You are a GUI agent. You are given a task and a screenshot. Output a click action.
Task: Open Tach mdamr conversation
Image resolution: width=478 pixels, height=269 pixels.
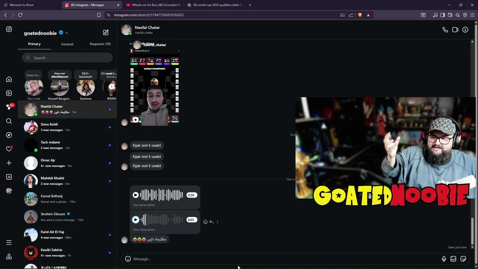point(67,145)
